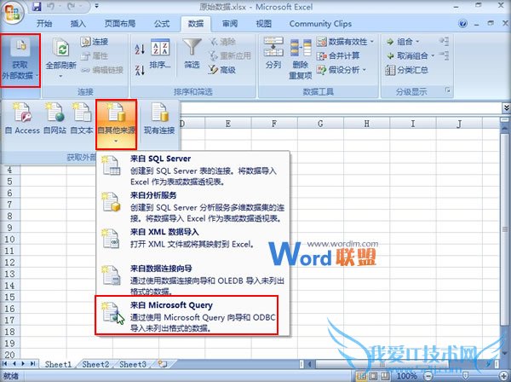
Task: Open Group (组合) dropdown
Action: [x=403, y=42]
